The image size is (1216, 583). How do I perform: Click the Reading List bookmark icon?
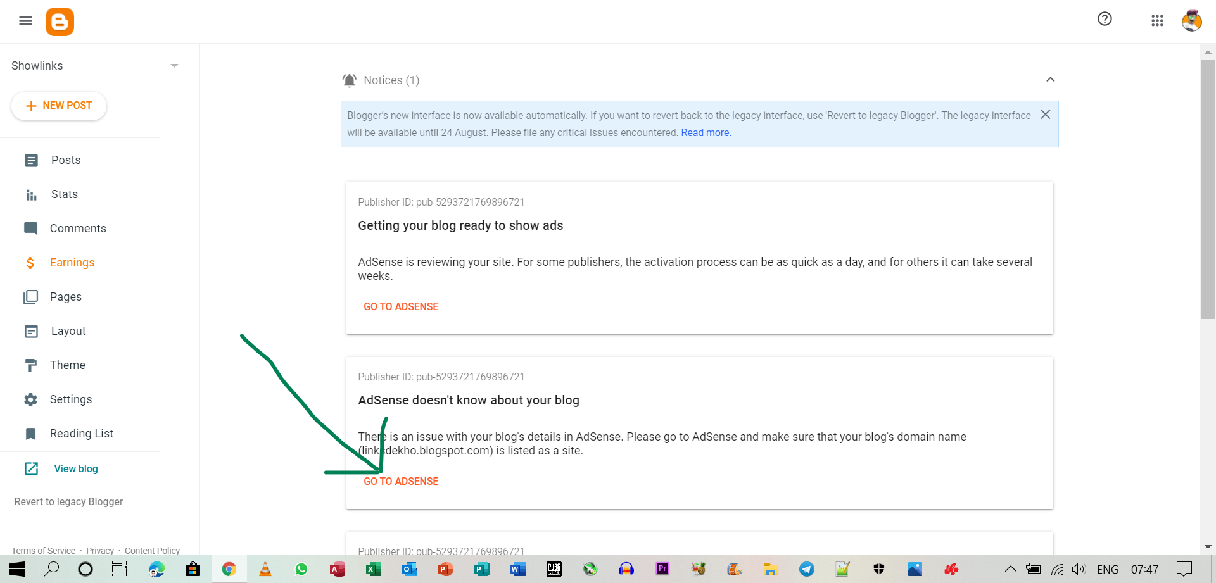point(30,434)
